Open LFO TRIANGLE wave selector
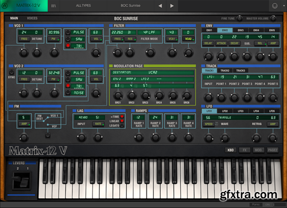Screen dimensions: 287x208 224,118
